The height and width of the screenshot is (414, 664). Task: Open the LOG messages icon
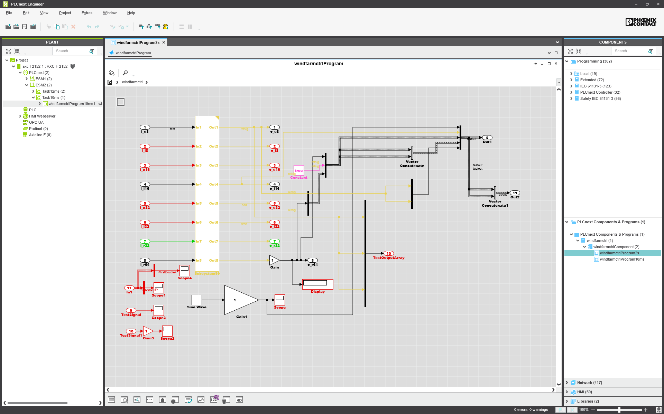214,399
